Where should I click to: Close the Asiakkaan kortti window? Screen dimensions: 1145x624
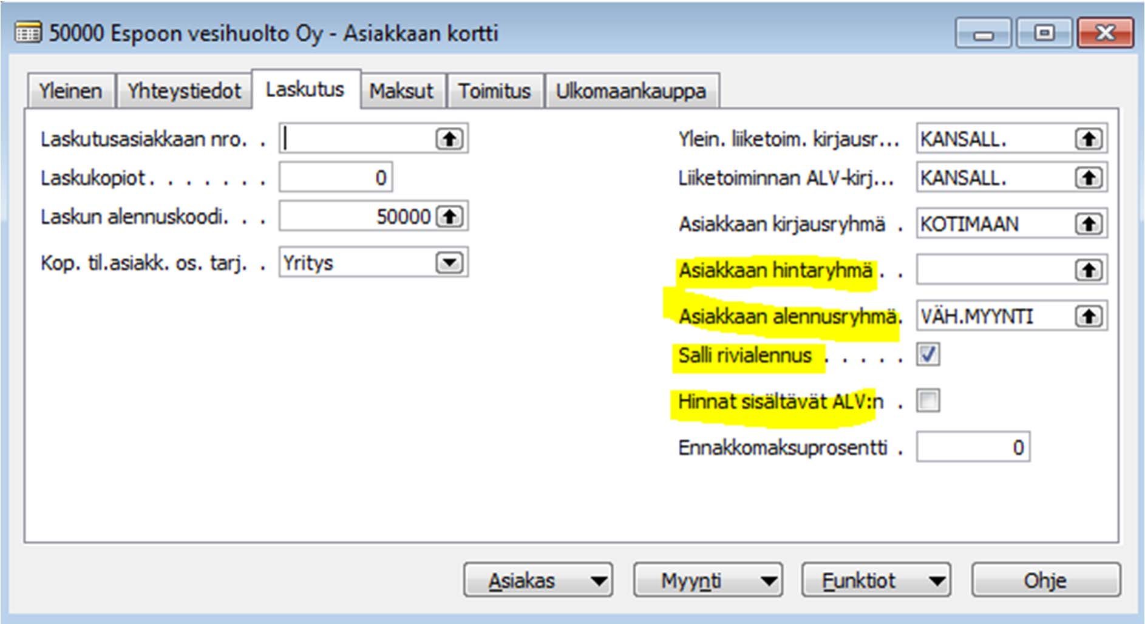pos(1105,33)
